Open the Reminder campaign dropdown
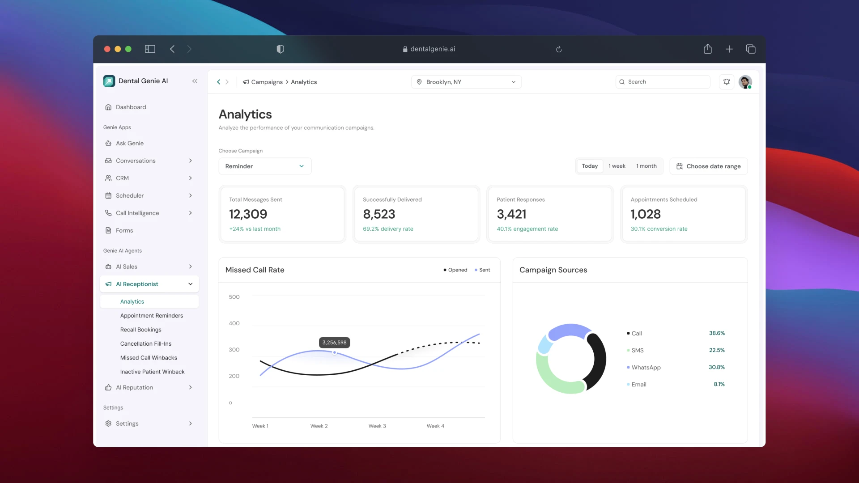Screen dimensions: 859x483 pos(265,166)
